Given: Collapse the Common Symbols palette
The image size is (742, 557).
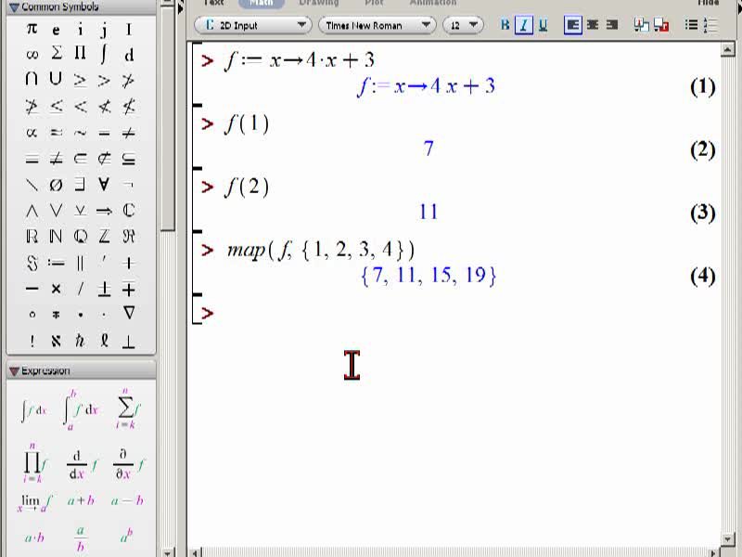Looking at the screenshot, I should (14, 6).
